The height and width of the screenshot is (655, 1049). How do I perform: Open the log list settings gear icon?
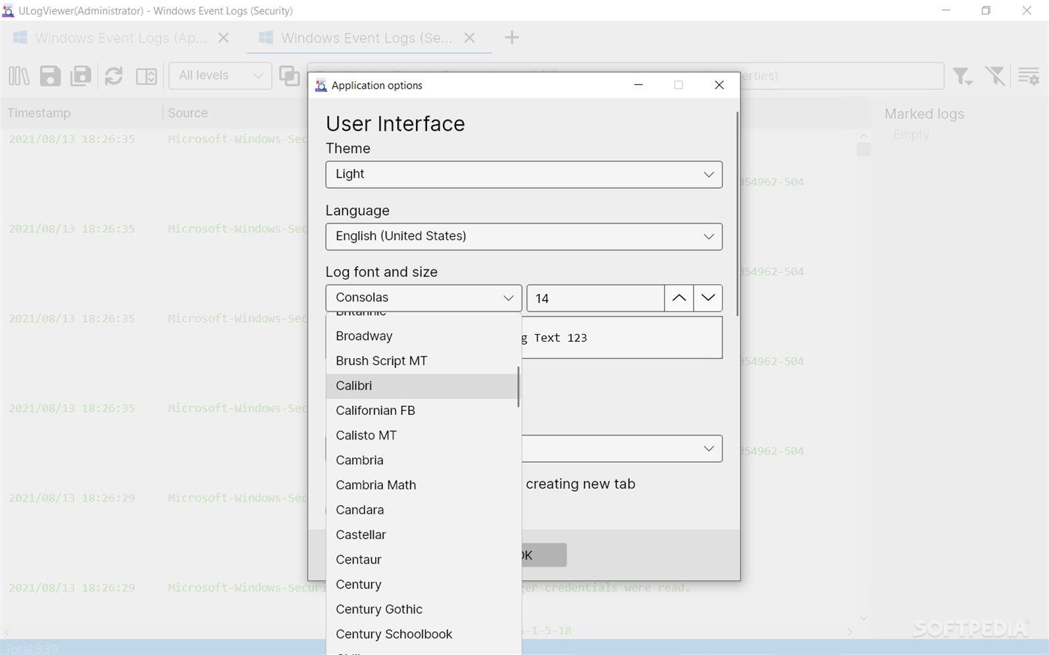pyautogui.click(x=1029, y=76)
